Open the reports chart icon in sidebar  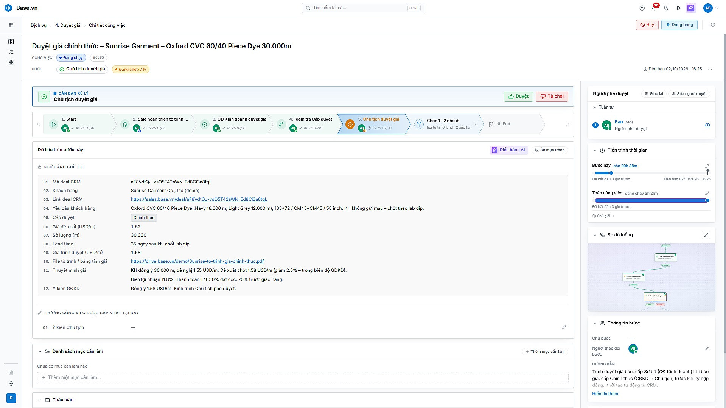[x=11, y=372]
